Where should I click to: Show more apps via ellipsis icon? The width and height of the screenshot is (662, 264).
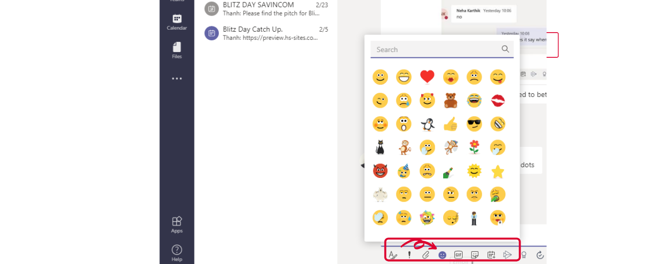(176, 78)
